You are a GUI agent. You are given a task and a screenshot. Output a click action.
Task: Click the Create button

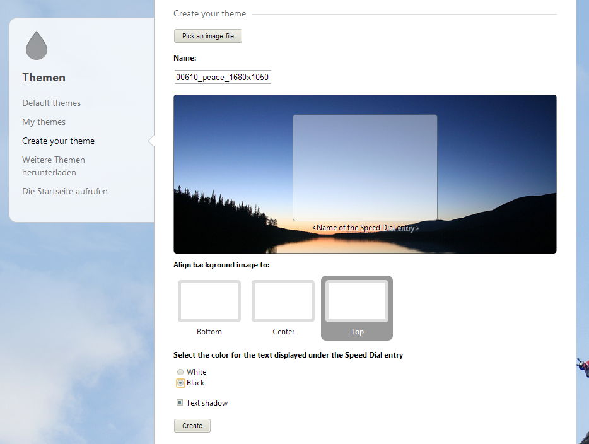(192, 426)
